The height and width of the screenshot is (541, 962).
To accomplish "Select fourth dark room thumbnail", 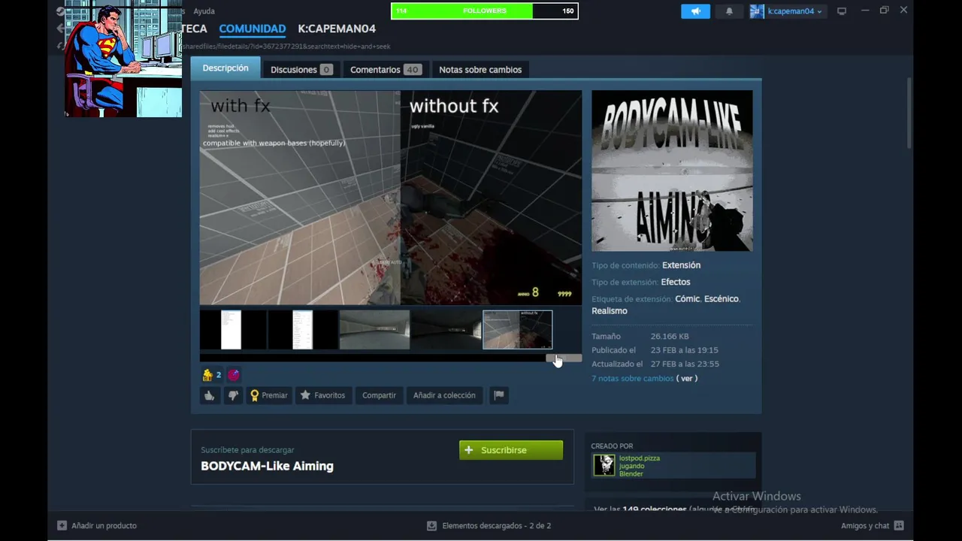I will coord(446,330).
